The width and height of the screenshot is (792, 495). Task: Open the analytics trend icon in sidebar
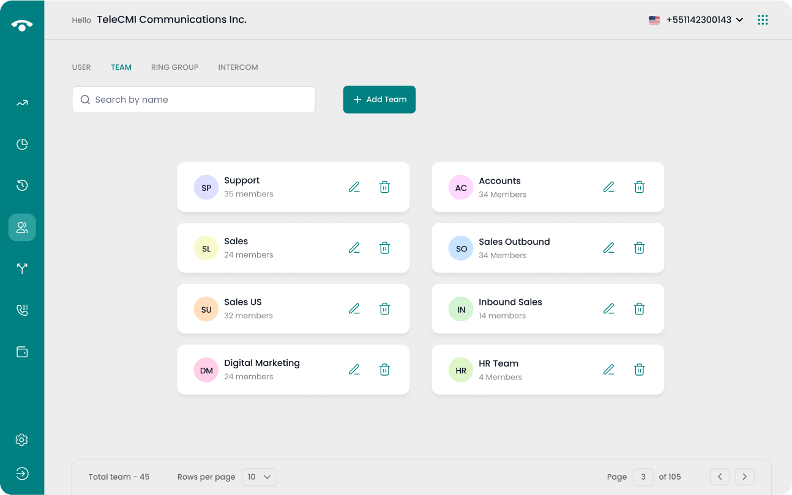[22, 103]
